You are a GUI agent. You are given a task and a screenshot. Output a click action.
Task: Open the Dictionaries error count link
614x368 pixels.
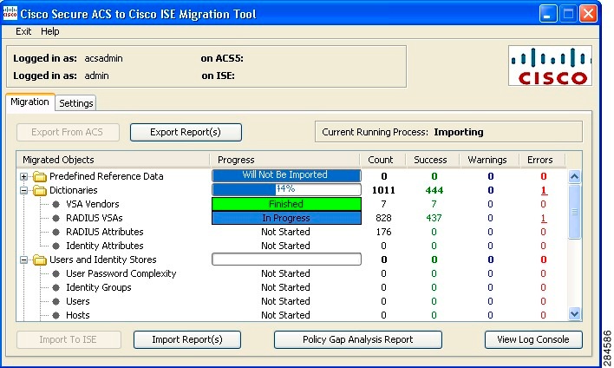tap(544, 190)
